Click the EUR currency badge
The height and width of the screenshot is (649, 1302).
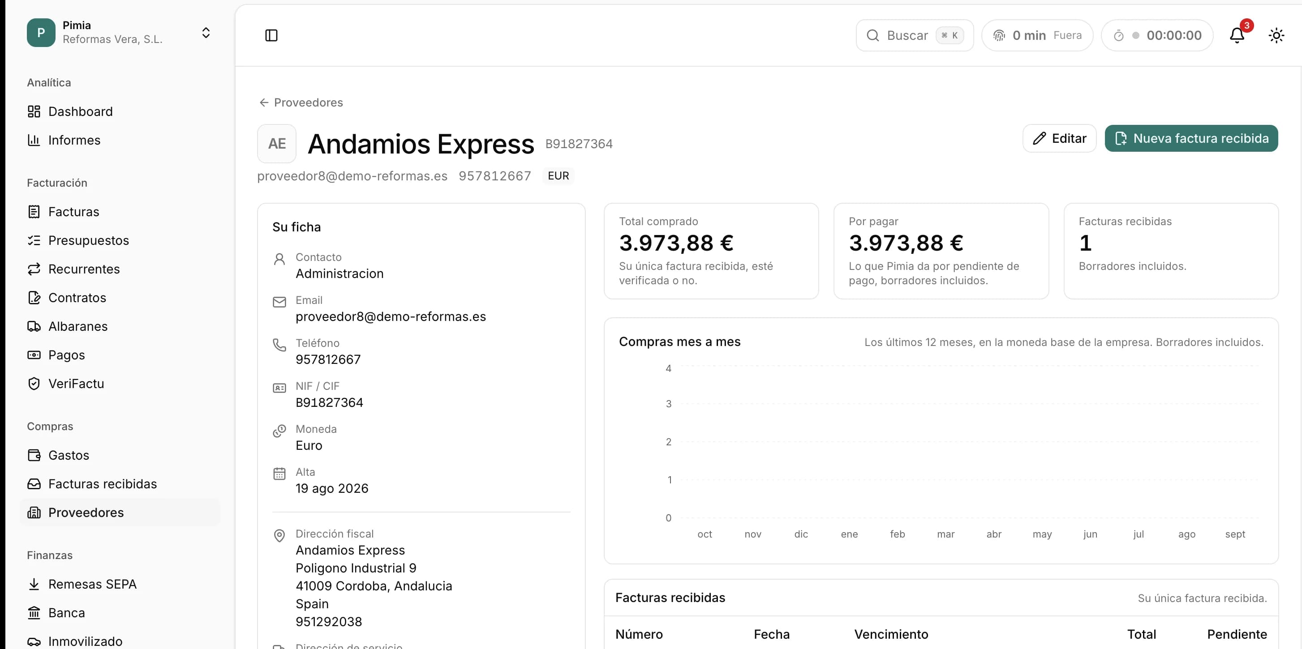(x=559, y=176)
